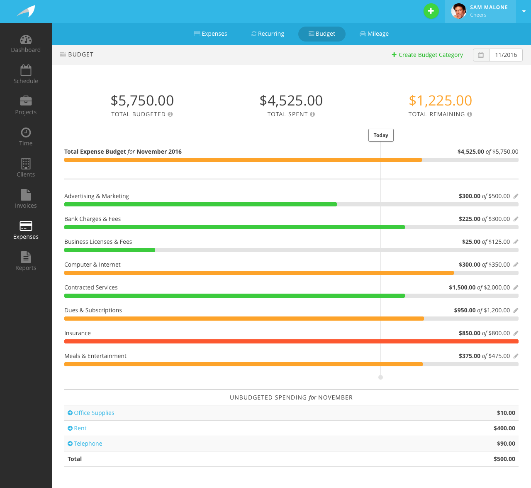The height and width of the screenshot is (488, 531).
Task: Click info icon beside Total Budgeted
Action: click(170, 114)
